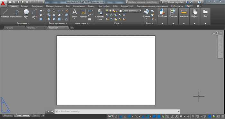The height and width of the screenshot is (119, 225).
Task: Open the Буфе... clipboard panel
Action: coord(194,16)
